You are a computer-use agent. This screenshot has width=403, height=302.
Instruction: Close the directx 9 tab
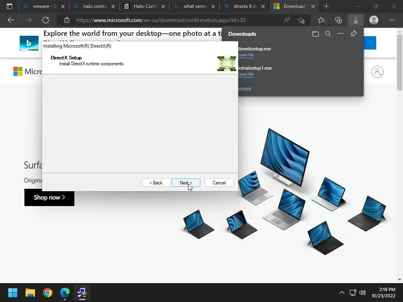pyautogui.click(x=263, y=7)
